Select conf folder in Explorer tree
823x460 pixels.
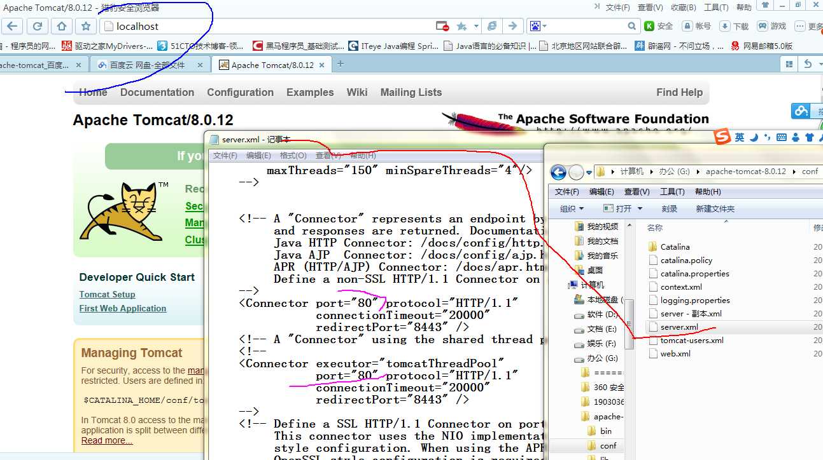608,445
